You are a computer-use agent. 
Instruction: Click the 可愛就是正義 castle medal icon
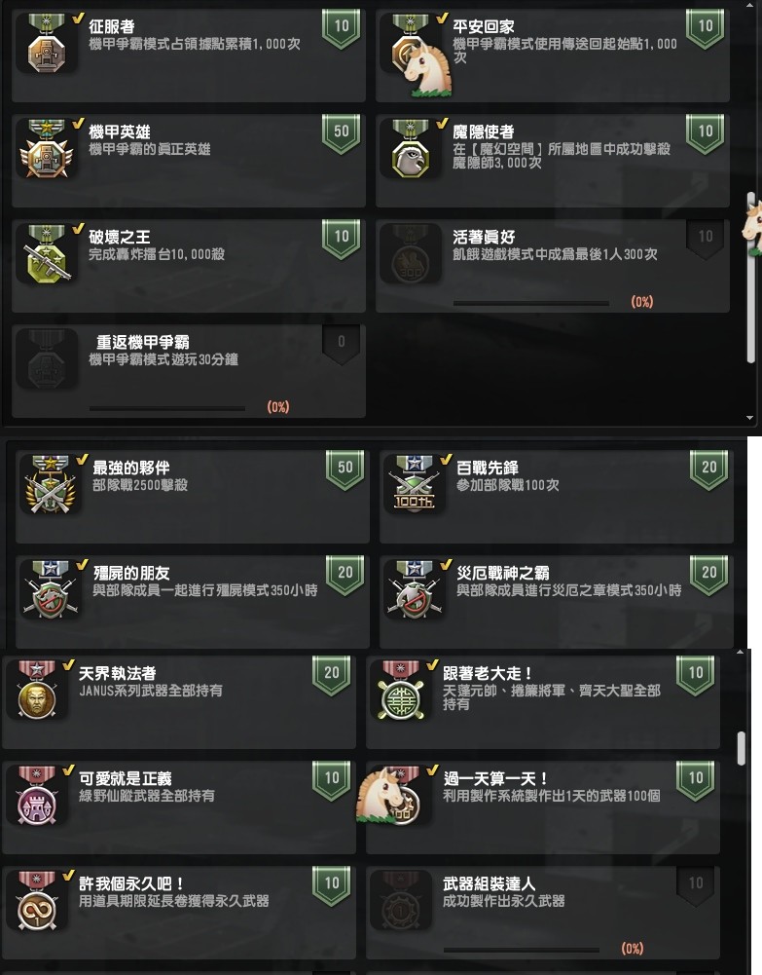tap(36, 797)
